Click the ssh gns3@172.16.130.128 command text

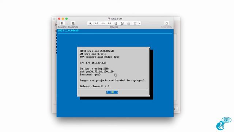(x=97, y=71)
